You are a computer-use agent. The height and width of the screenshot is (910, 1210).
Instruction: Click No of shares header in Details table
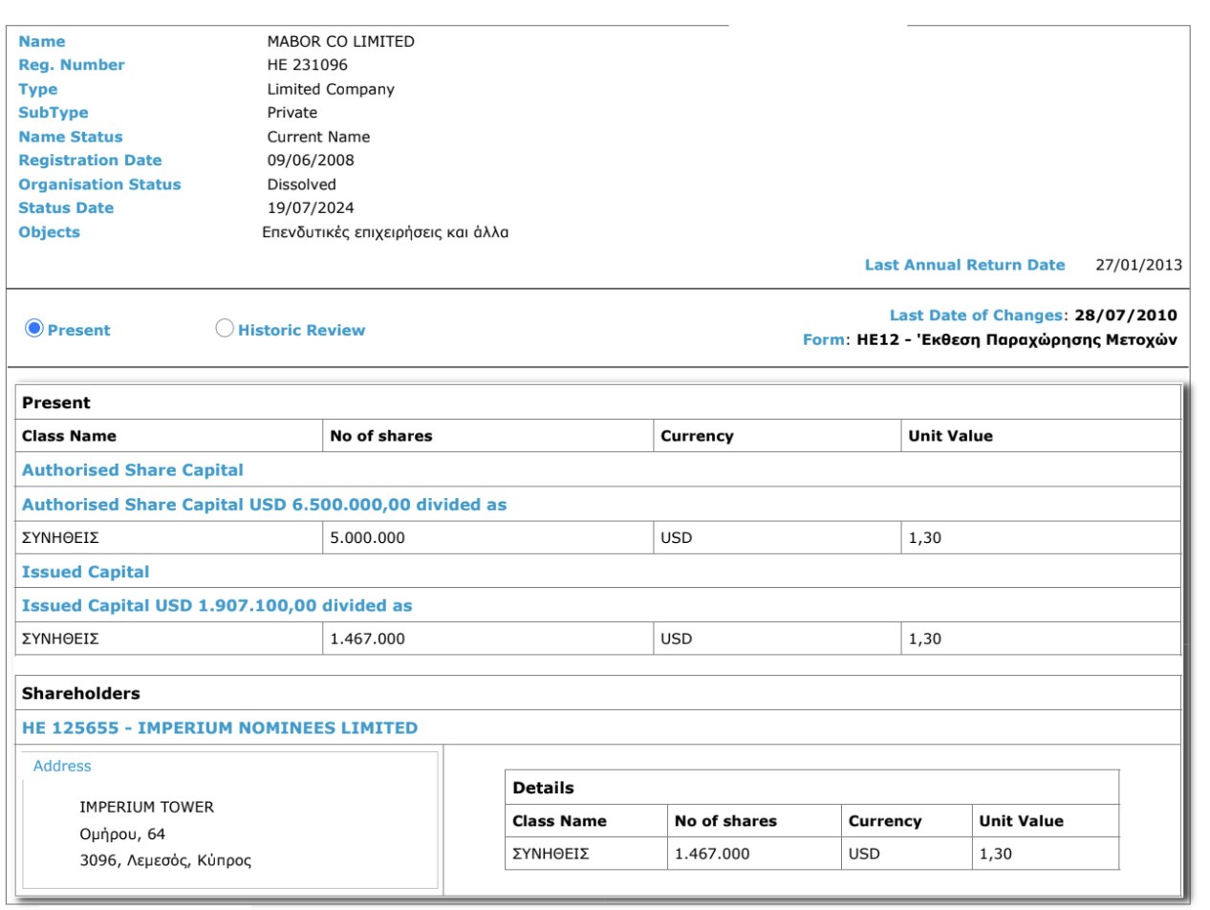click(x=725, y=821)
